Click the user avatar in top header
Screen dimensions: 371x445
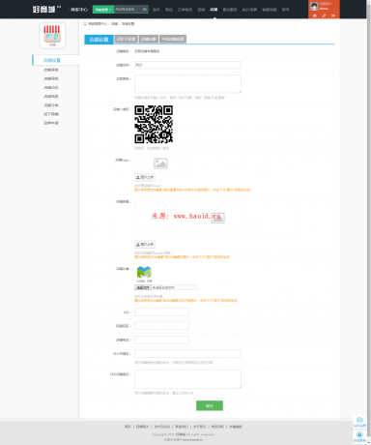(x=314, y=6)
